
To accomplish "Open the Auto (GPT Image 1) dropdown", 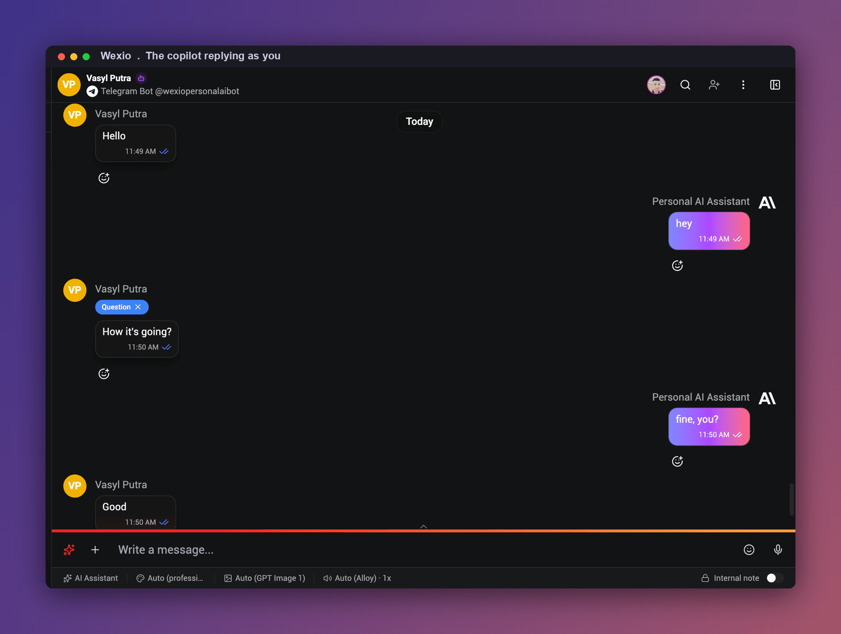I will pyautogui.click(x=265, y=578).
